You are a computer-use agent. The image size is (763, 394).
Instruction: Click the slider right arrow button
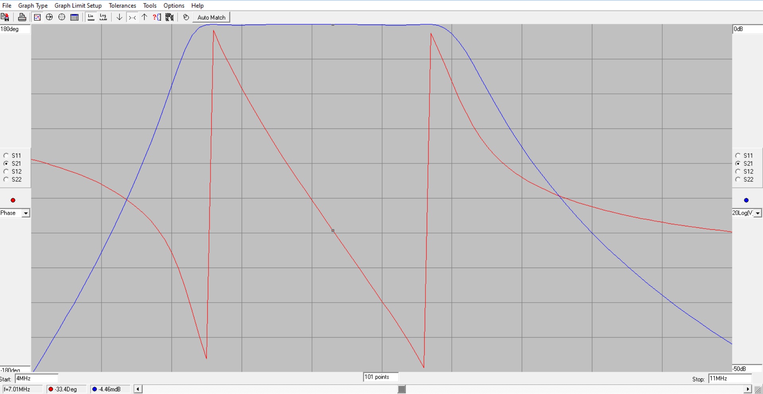point(748,389)
